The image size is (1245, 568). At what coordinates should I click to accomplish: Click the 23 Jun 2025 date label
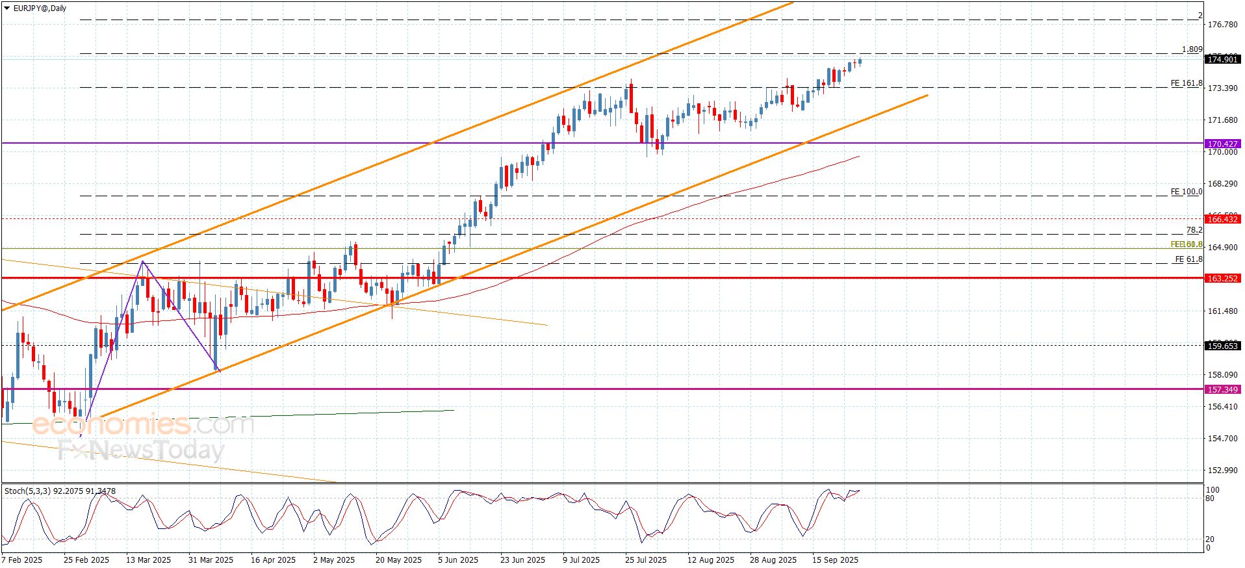click(522, 560)
